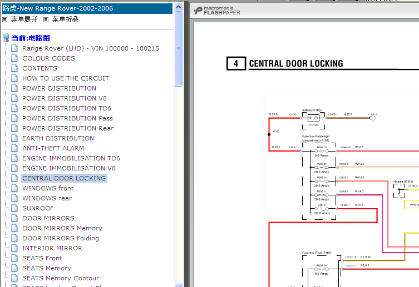Open the POWER DISTRIBUTION V8 diagram
The width and height of the screenshot is (419, 287).
65,98
